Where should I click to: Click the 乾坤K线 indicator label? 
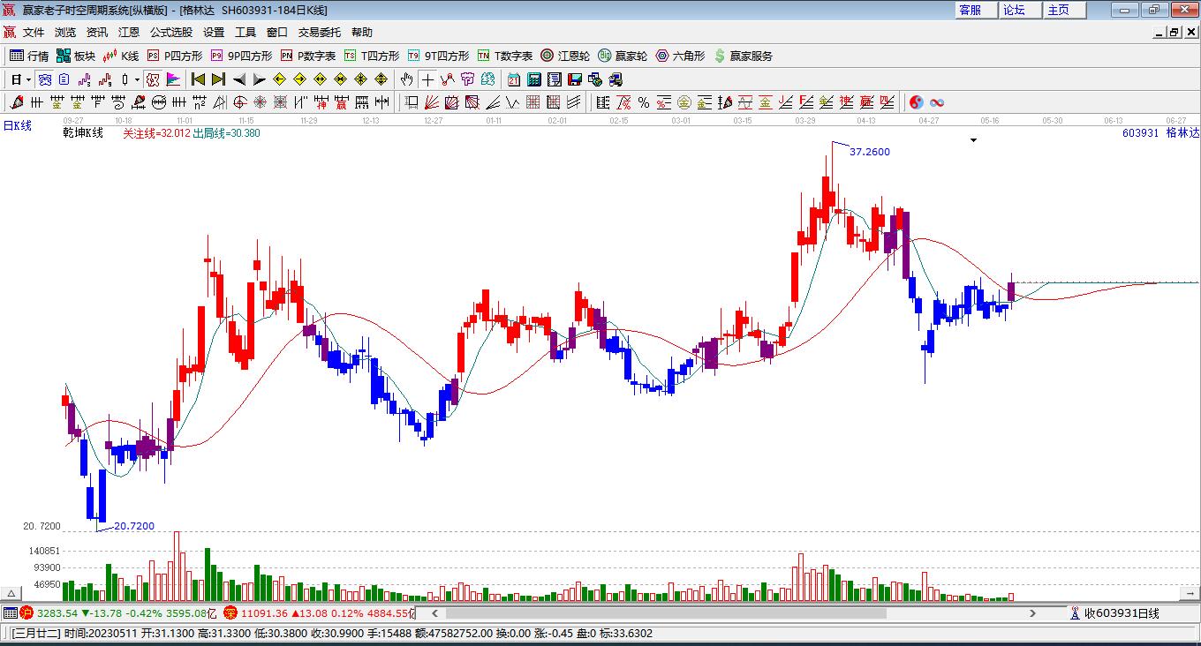tap(83, 133)
